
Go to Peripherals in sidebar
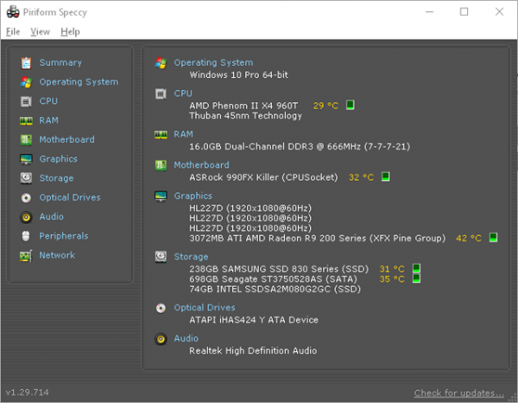[x=64, y=236]
